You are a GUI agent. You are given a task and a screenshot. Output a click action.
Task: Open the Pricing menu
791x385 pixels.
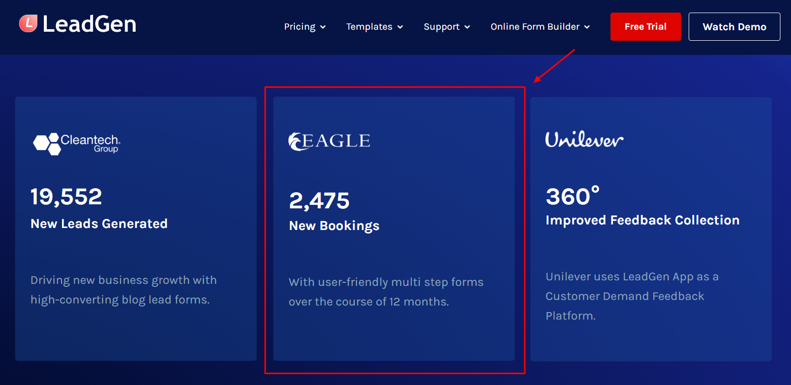tap(299, 27)
